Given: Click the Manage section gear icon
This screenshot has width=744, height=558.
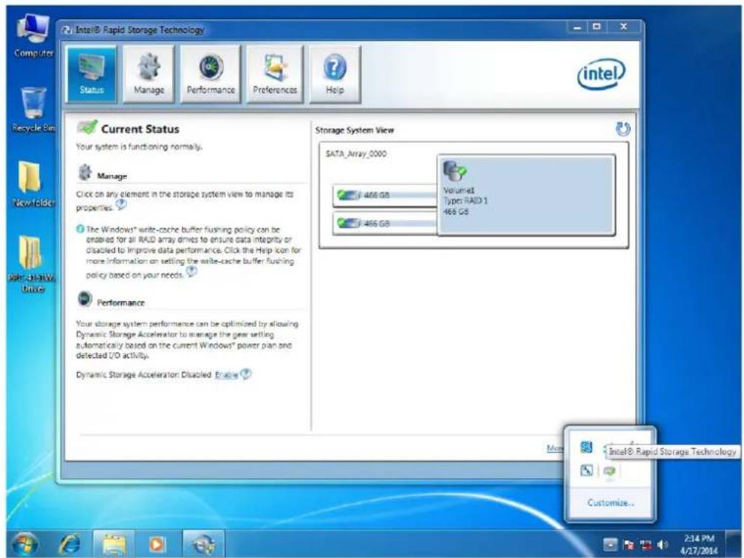Looking at the screenshot, I should [x=85, y=173].
